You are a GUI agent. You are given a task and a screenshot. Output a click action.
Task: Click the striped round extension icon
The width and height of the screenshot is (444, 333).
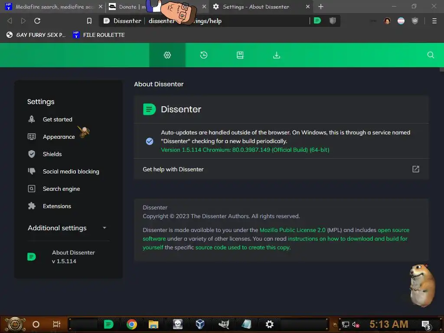pyautogui.click(x=401, y=21)
